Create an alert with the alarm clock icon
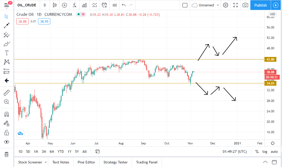This screenshot has width=282, height=167. coord(104,5)
